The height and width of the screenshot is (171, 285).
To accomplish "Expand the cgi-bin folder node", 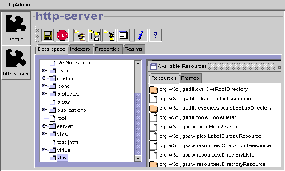I will (44, 78).
